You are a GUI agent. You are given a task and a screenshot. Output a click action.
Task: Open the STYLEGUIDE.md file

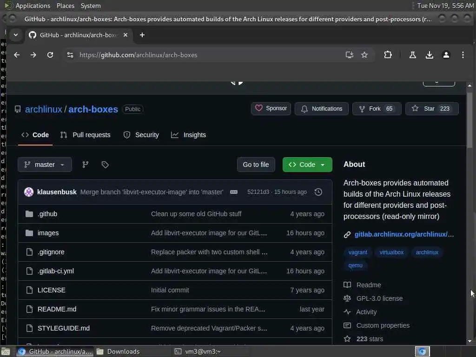pos(63,328)
